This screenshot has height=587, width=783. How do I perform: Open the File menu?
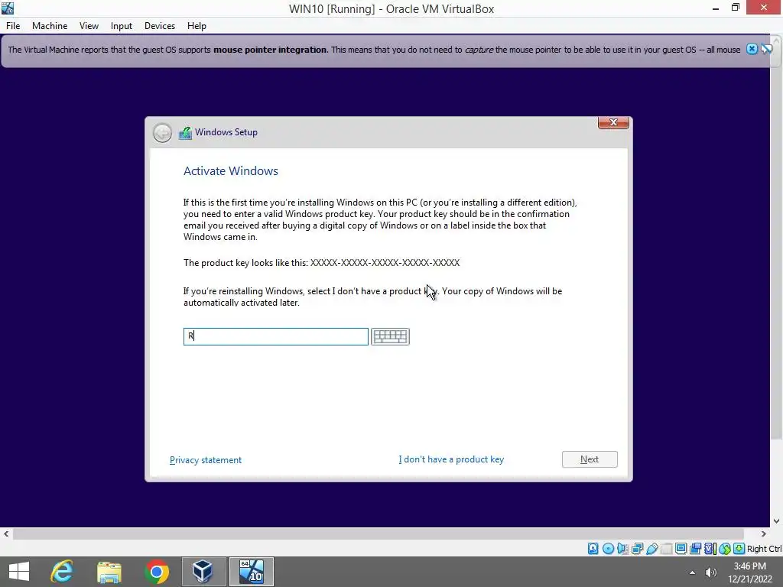pos(13,26)
